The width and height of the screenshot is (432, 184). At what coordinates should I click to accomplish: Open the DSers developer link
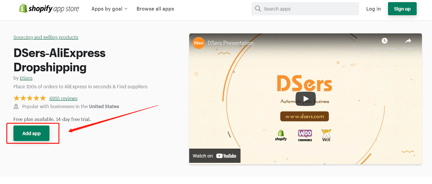click(x=26, y=78)
